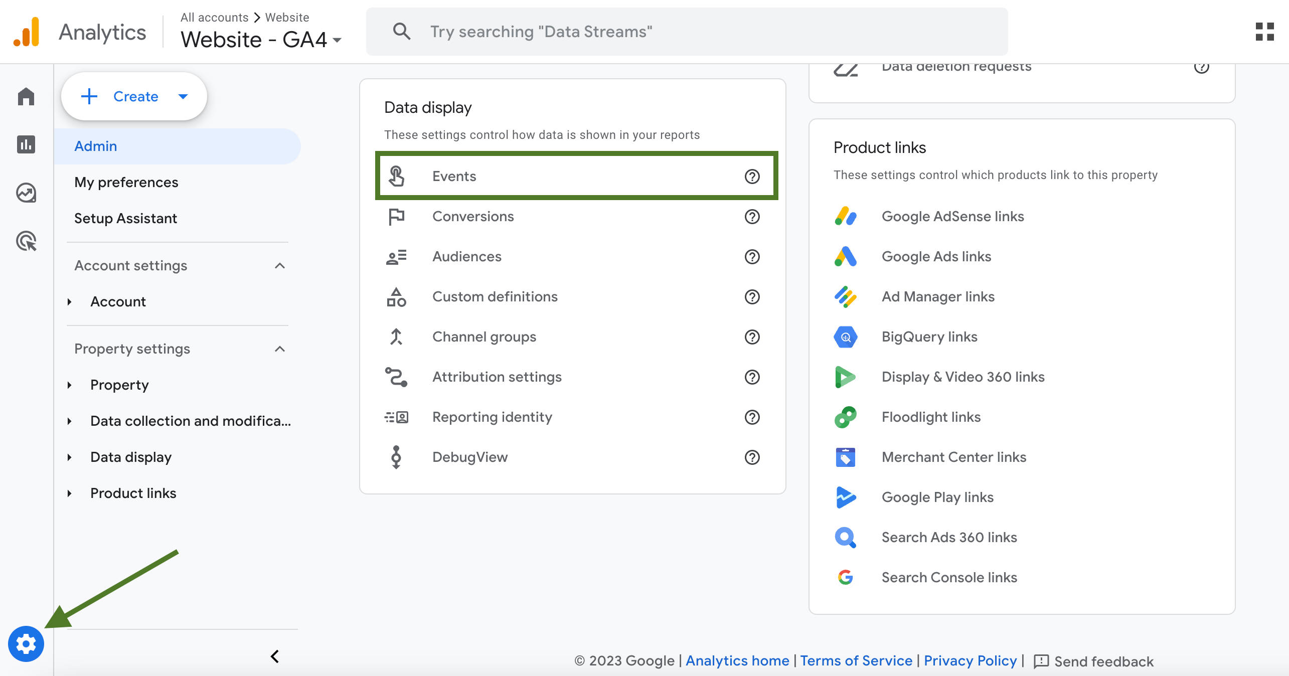Collapse the Property settings section
This screenshot has height=676, width=1289.
click(x=280, y=349)
